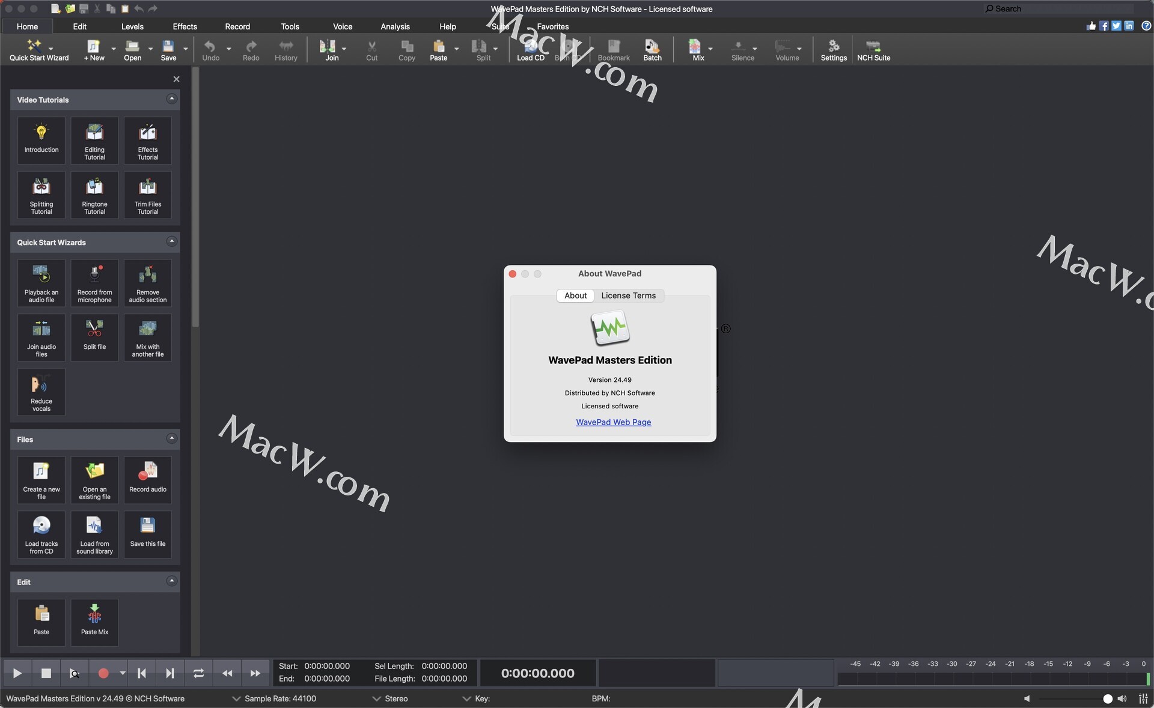Click Load from sound library tile
This screenshot has width=1154, height=708.
[94, 534]
